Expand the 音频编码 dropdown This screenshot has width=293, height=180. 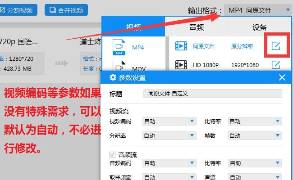point(169,163)
